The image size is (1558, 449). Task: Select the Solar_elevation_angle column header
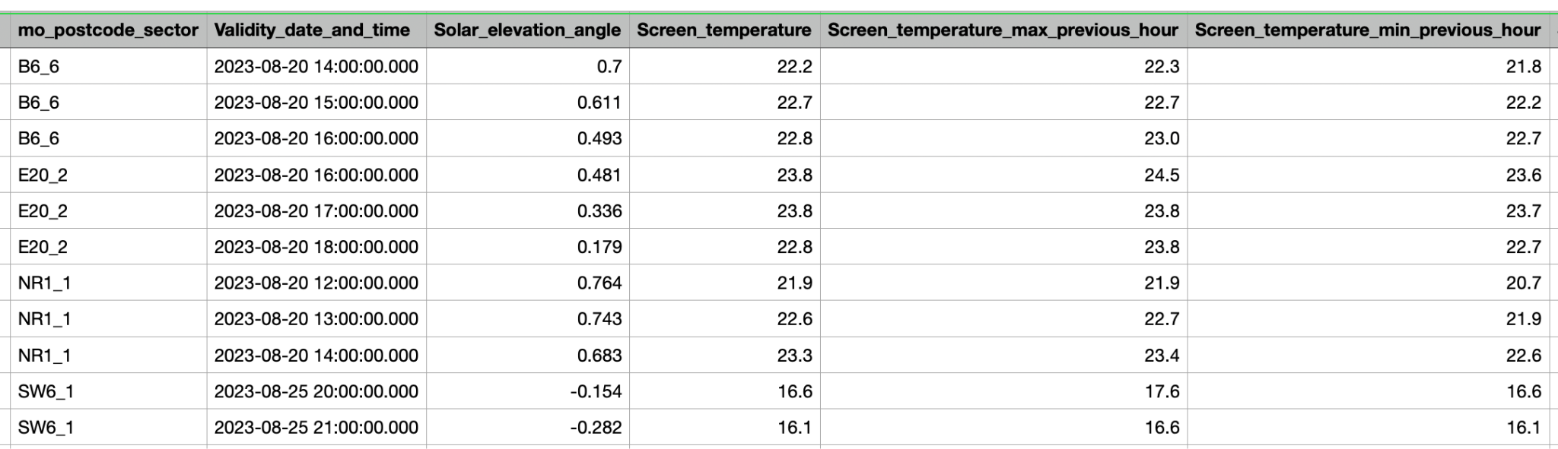tap(527, 30)
